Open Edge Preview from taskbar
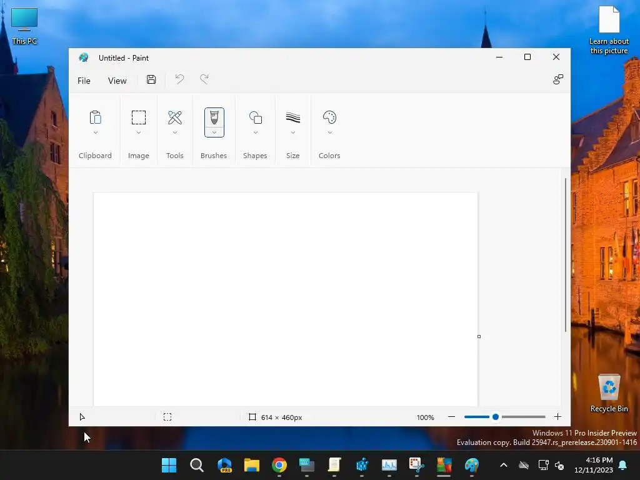 click(x=224, y=465)
